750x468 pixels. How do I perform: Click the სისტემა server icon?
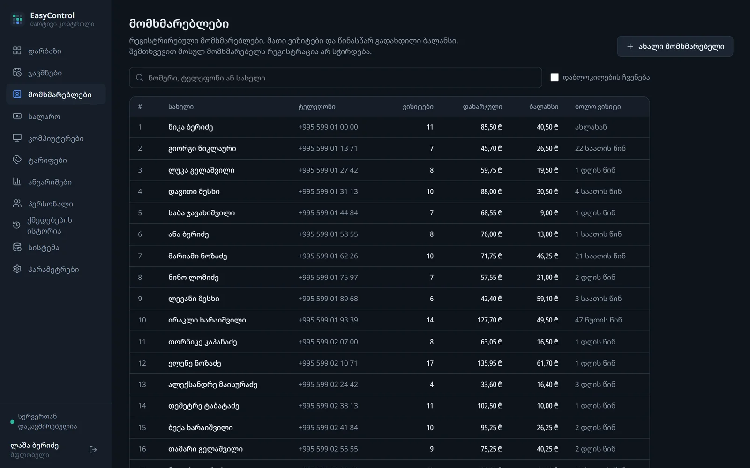click(x=17, y=247)
